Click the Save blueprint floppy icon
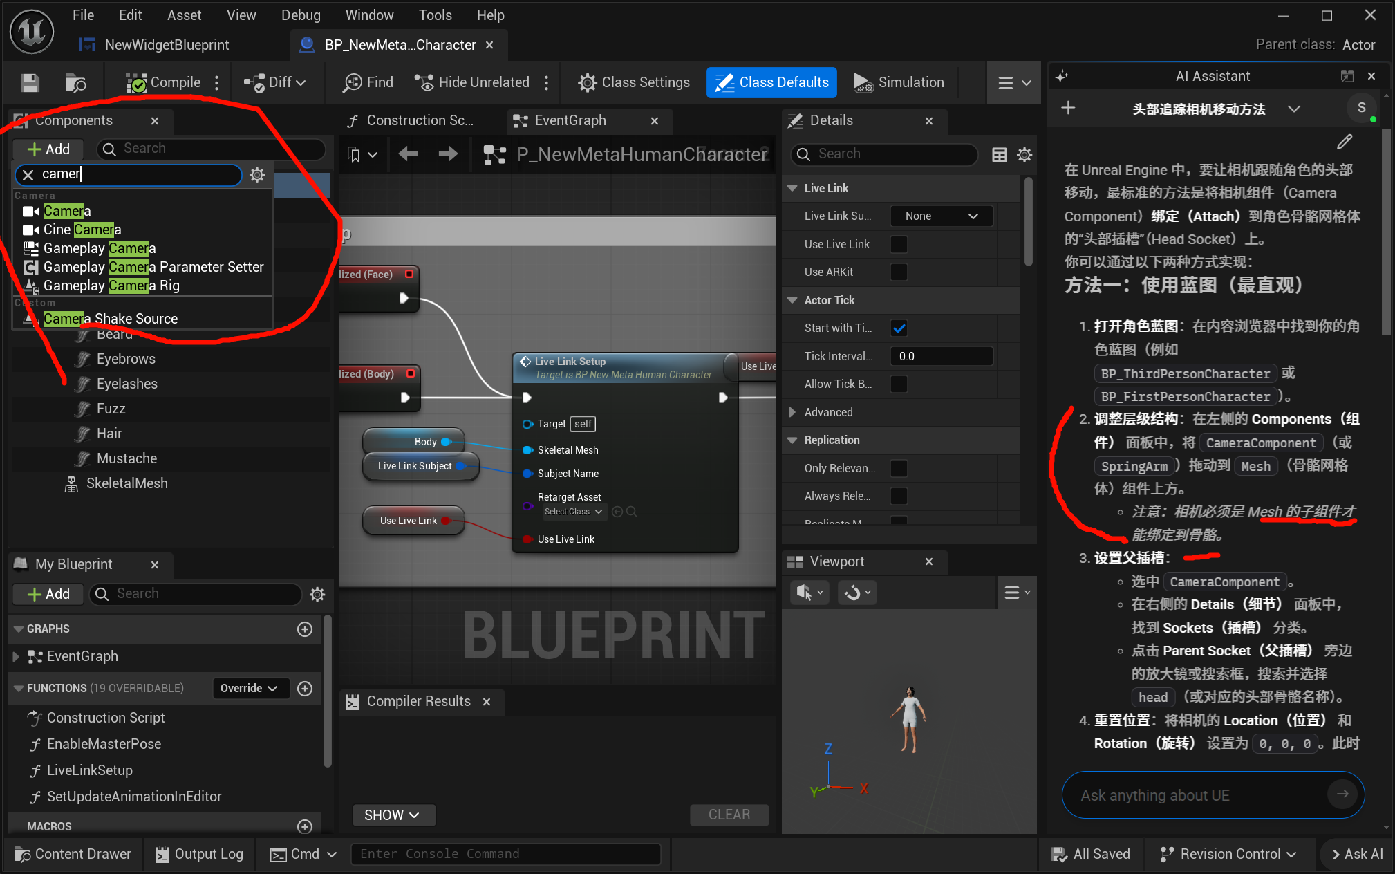Image resolution: width=1395 pixels, height=874 pixels. tap(30, 83)
